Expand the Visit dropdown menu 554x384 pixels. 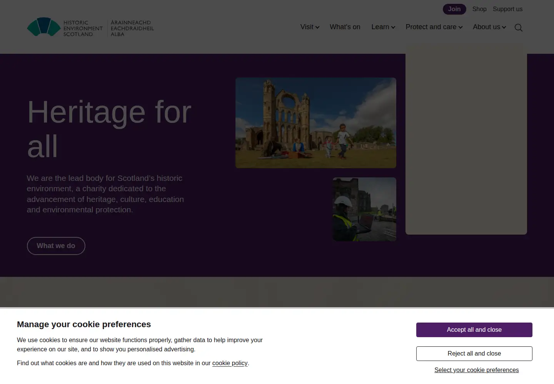(x=310, y=27)
